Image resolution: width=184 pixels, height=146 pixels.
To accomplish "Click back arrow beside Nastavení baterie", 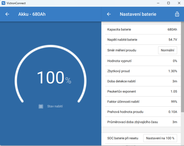I will 109,14.
